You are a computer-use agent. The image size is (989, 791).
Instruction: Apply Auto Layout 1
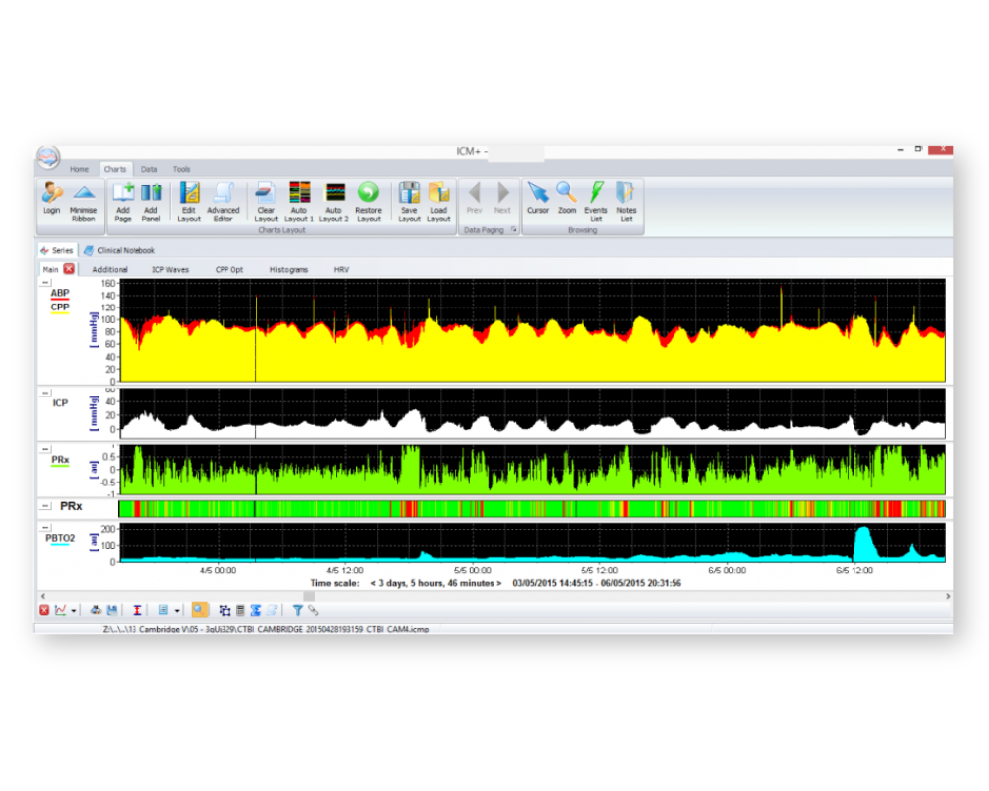tap(299, 194)
